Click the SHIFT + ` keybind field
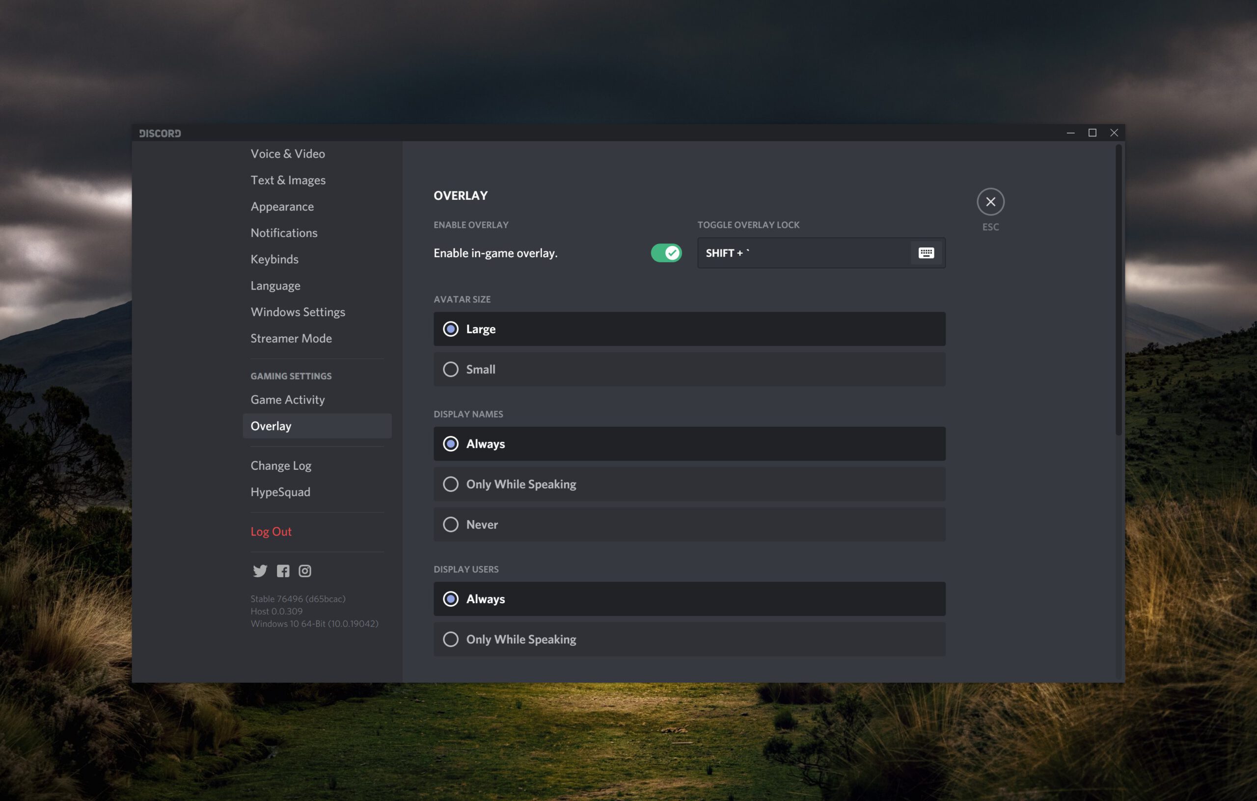Viewport: 1257px width, 801px height. tap(821, 253)
